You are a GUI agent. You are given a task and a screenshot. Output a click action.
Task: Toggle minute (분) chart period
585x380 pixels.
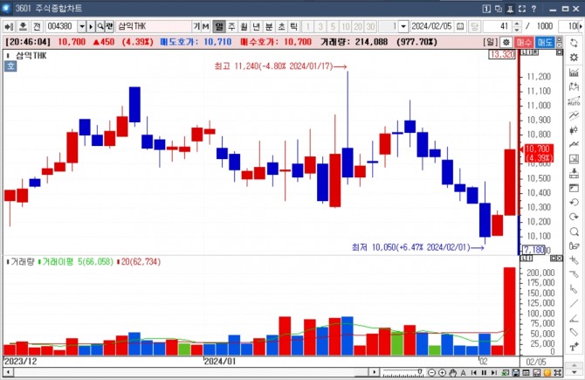coord(269,26)
